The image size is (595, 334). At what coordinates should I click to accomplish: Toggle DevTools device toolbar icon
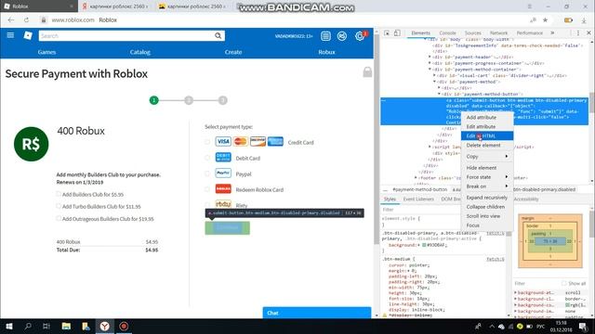click(x=397, y=33)
